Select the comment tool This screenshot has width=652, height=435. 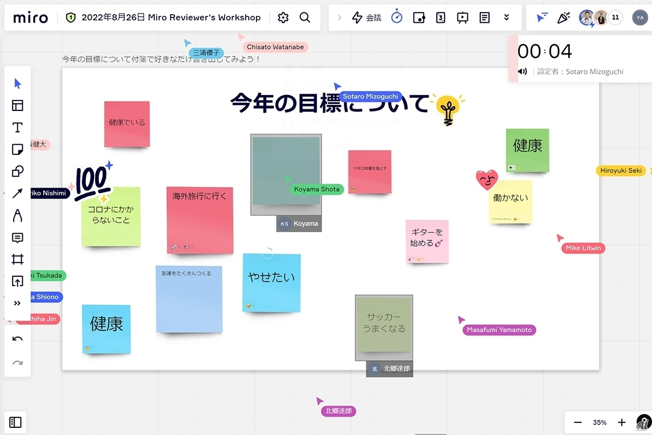coord(17,238)
